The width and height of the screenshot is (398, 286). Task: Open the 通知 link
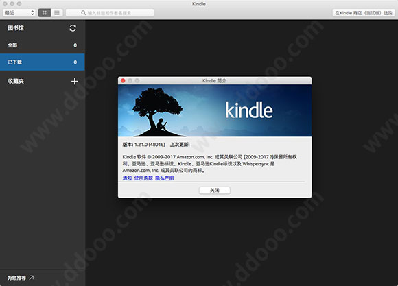(x=127, y=178)
